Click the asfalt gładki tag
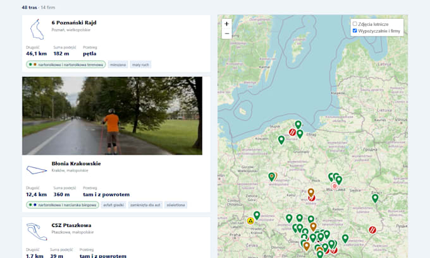 114,205
